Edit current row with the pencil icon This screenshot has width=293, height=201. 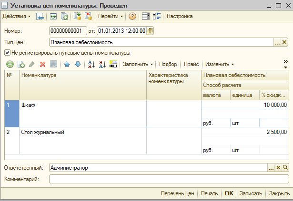tap(32, 64)
